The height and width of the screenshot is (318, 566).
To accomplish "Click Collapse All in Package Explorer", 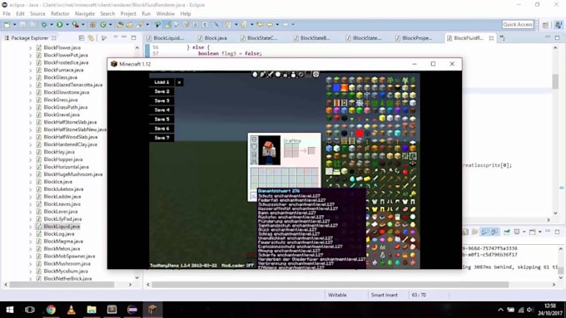I will click(82, 38).
